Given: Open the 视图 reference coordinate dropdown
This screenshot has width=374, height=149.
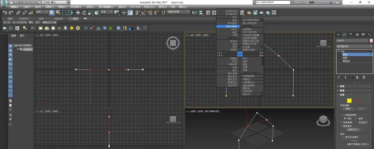Looking at the screenshot, I should click(x=106, y=12).
